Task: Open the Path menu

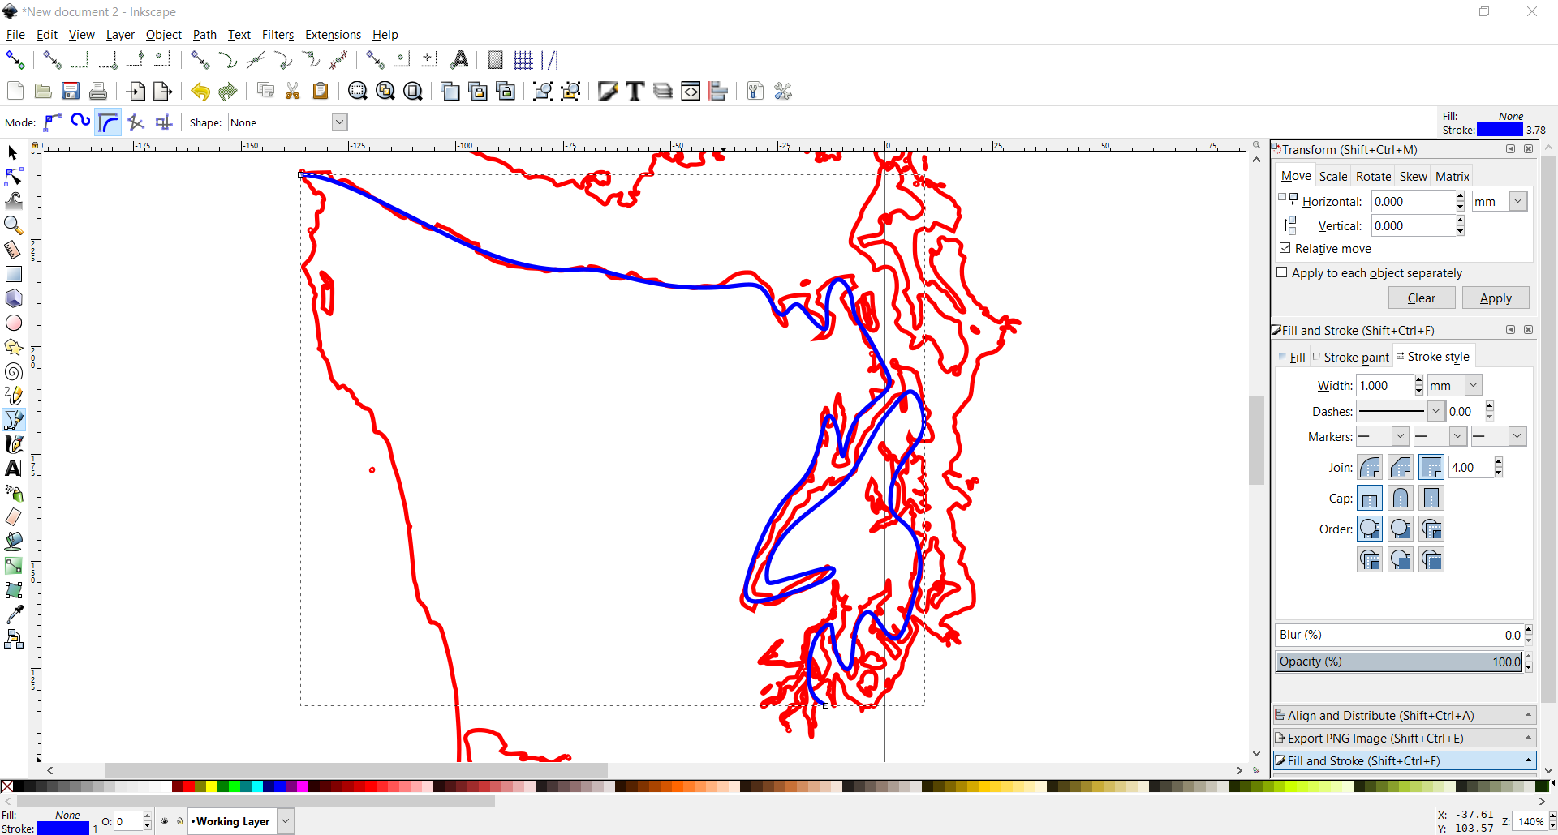Action: pyautogui.click(x=204, y=35)
